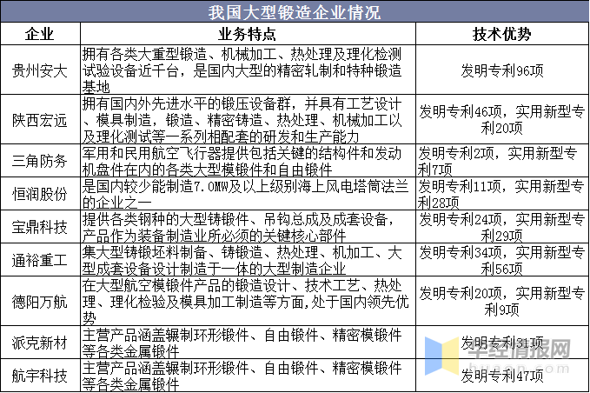This screenshot has width=590, height=393.
Task: Click the company name 航宇科技
Action: [x=40, y=376]
